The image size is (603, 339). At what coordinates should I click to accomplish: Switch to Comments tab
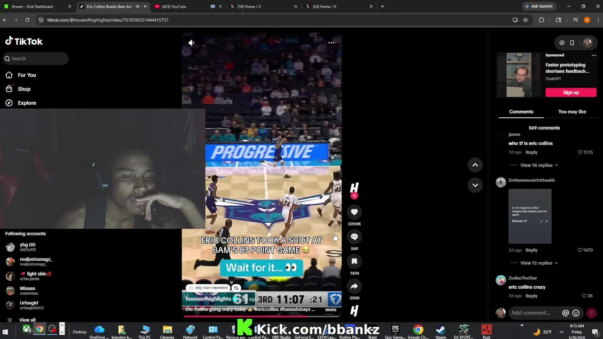(x=521, y=112)
